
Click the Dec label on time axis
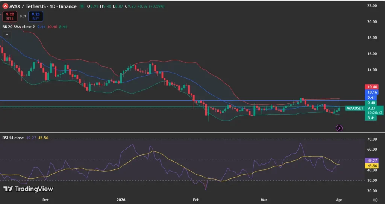[45, 200]
